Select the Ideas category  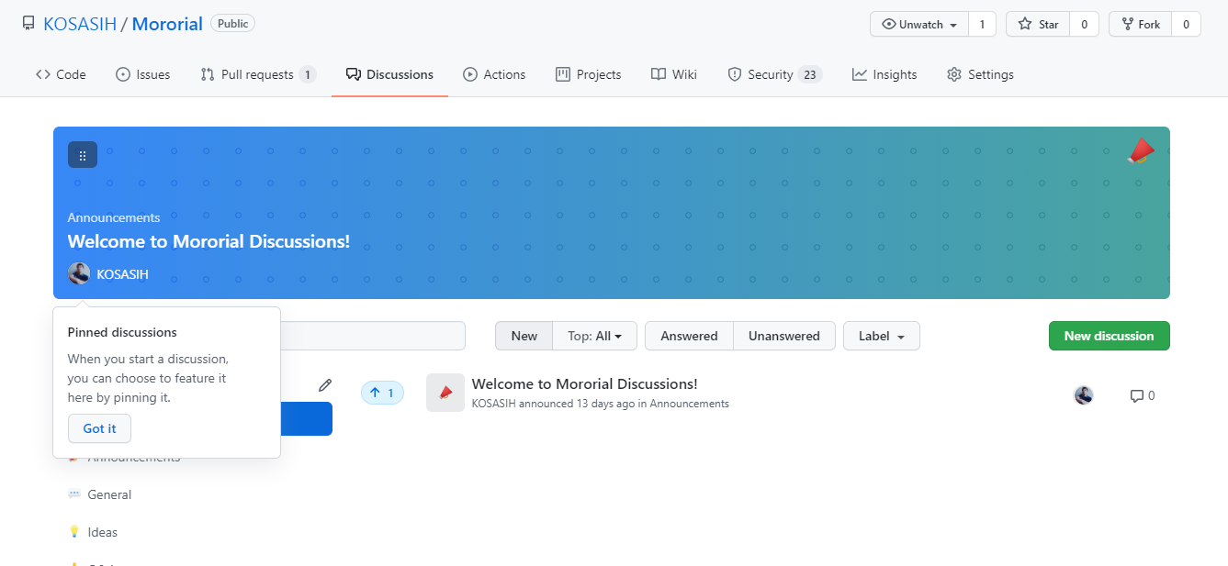103,532
